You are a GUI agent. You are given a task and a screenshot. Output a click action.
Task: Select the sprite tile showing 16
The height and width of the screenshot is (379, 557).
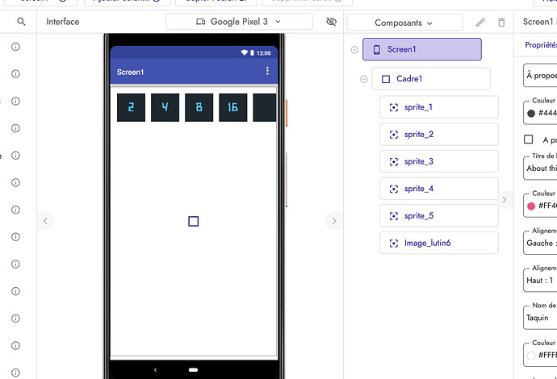[x=233, y=107]
